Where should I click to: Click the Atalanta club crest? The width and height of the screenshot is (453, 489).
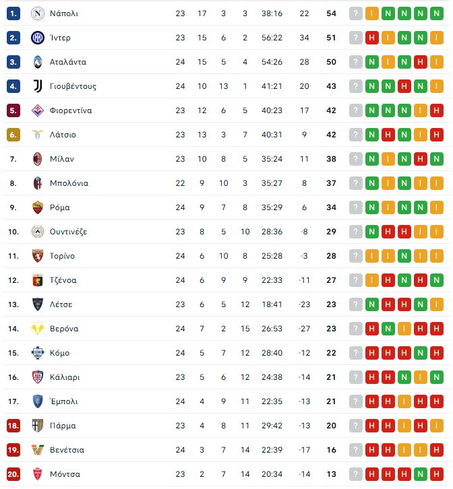tap(37, 62)
